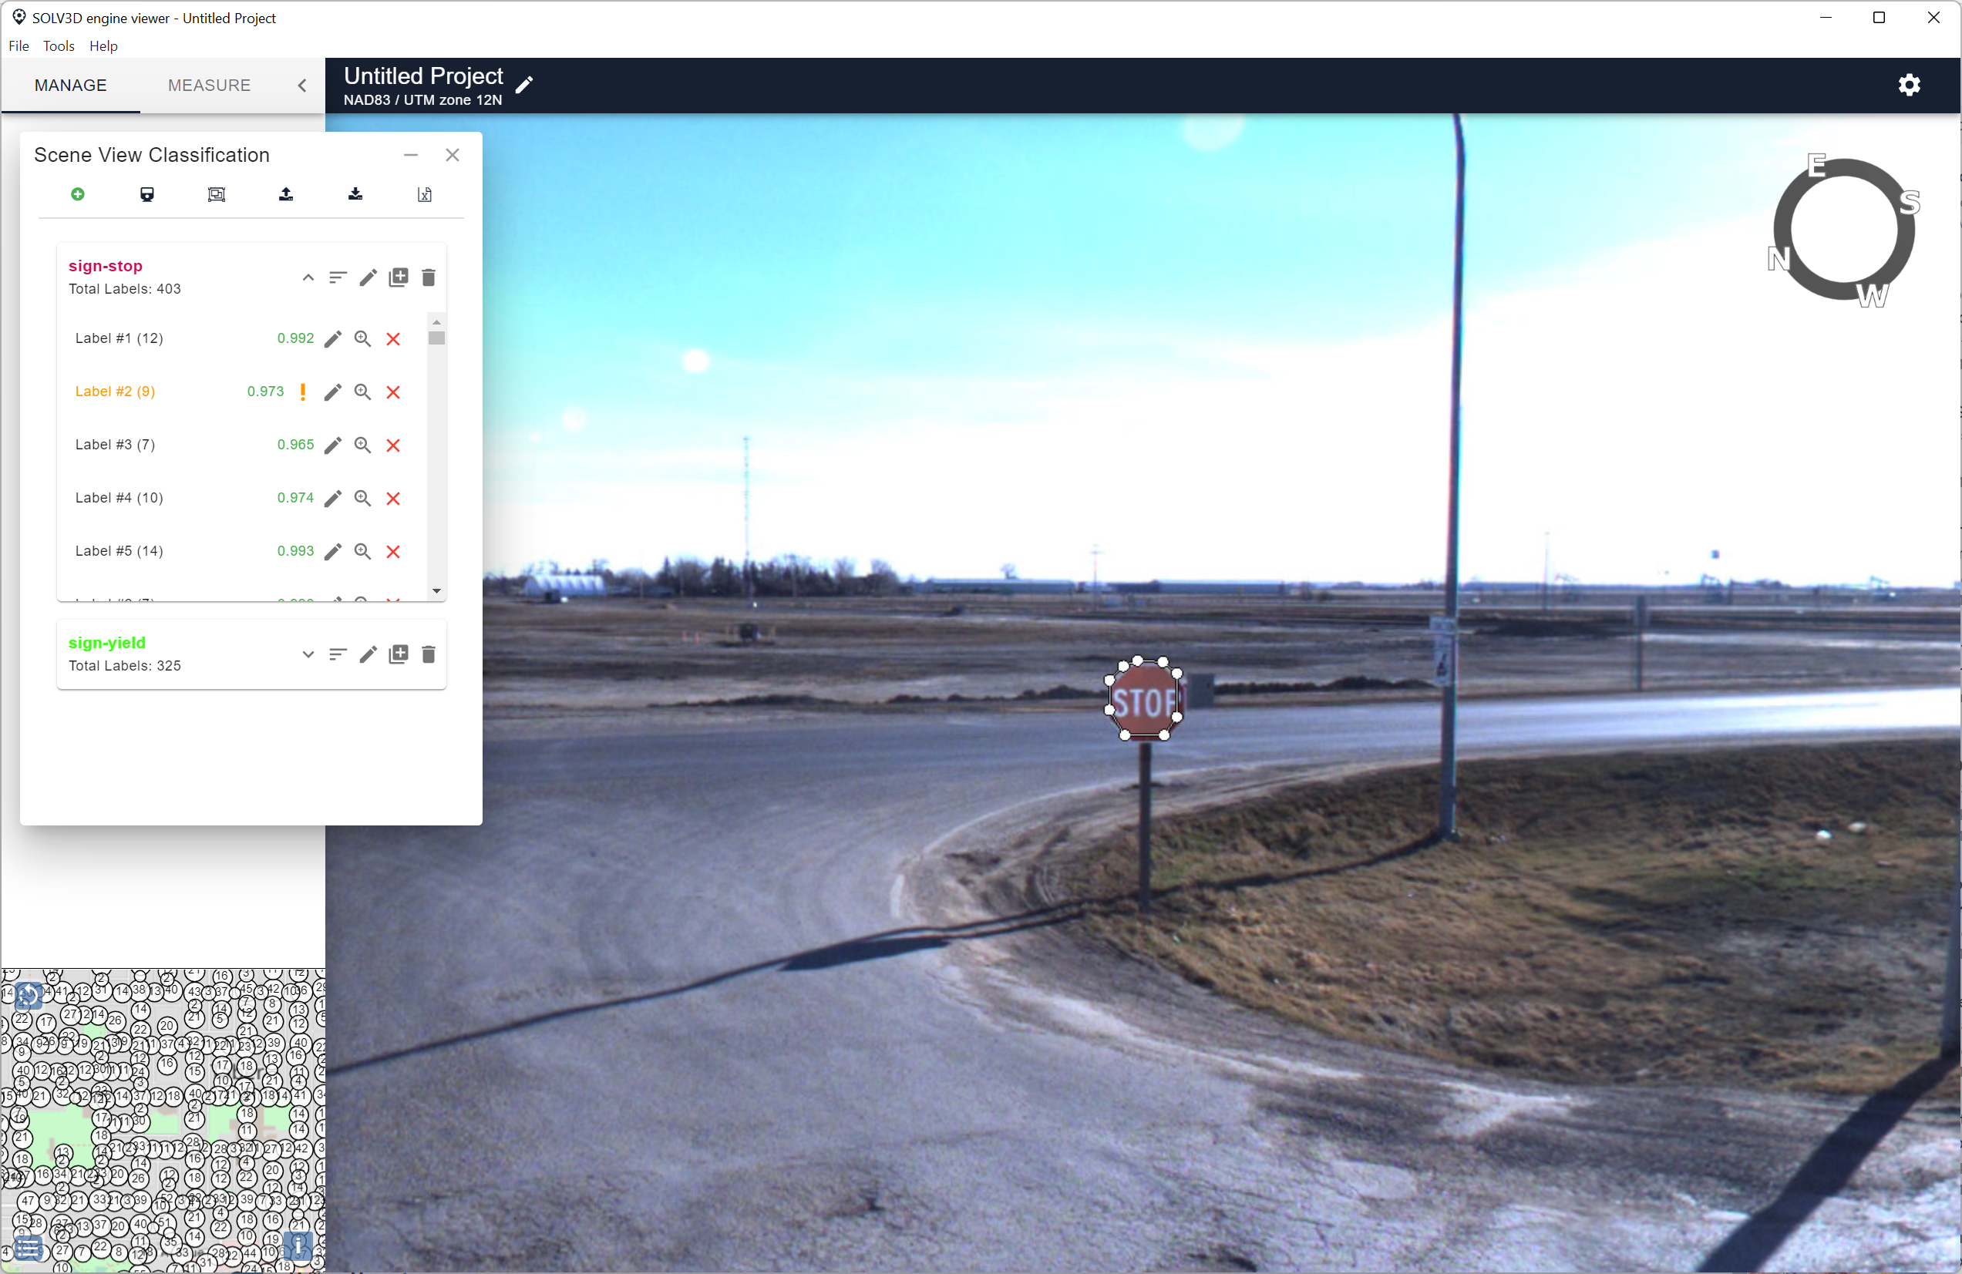Image resolution: width=1962 pixels, height=1274 pixels.
Task: Export classifications to Excel file icon
Action: 425,194
